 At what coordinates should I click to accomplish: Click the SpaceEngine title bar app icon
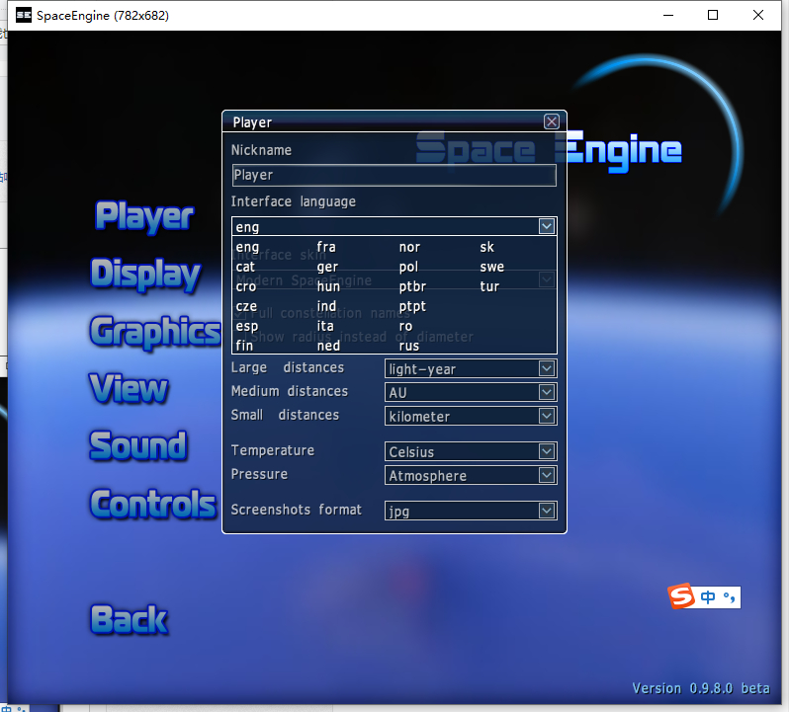coord(23,15)
